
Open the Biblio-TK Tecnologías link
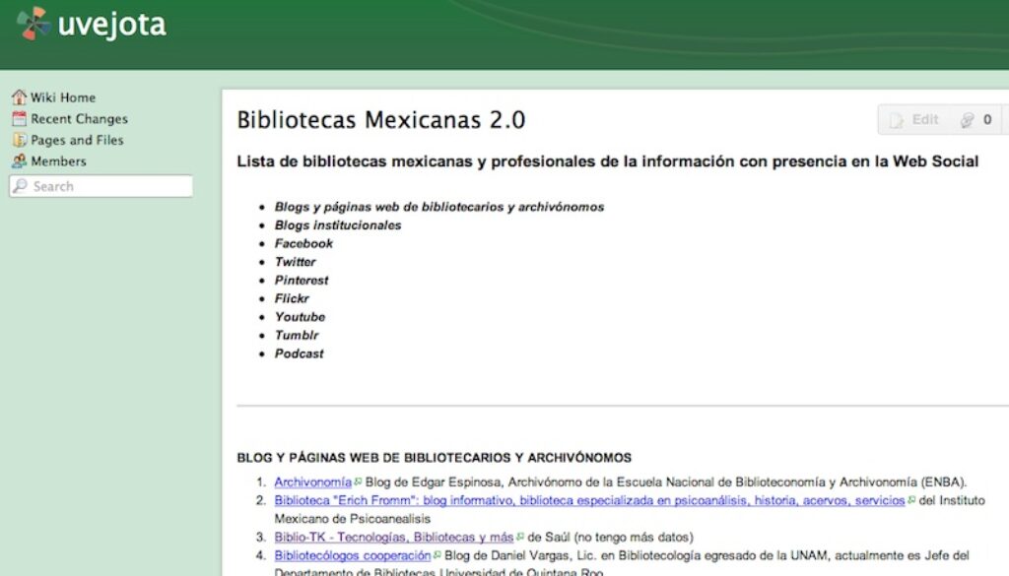(389, 537)
